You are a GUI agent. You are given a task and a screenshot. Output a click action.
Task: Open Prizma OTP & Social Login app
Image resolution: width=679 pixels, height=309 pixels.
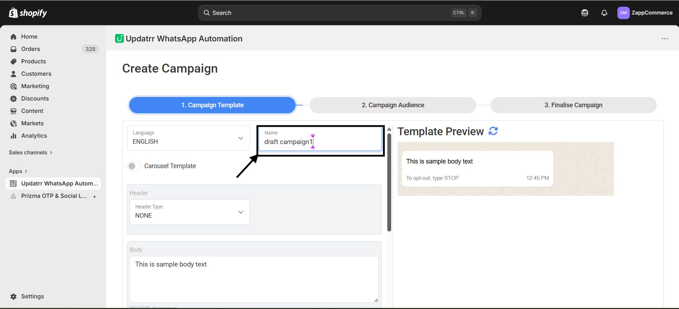pos(54,196)
